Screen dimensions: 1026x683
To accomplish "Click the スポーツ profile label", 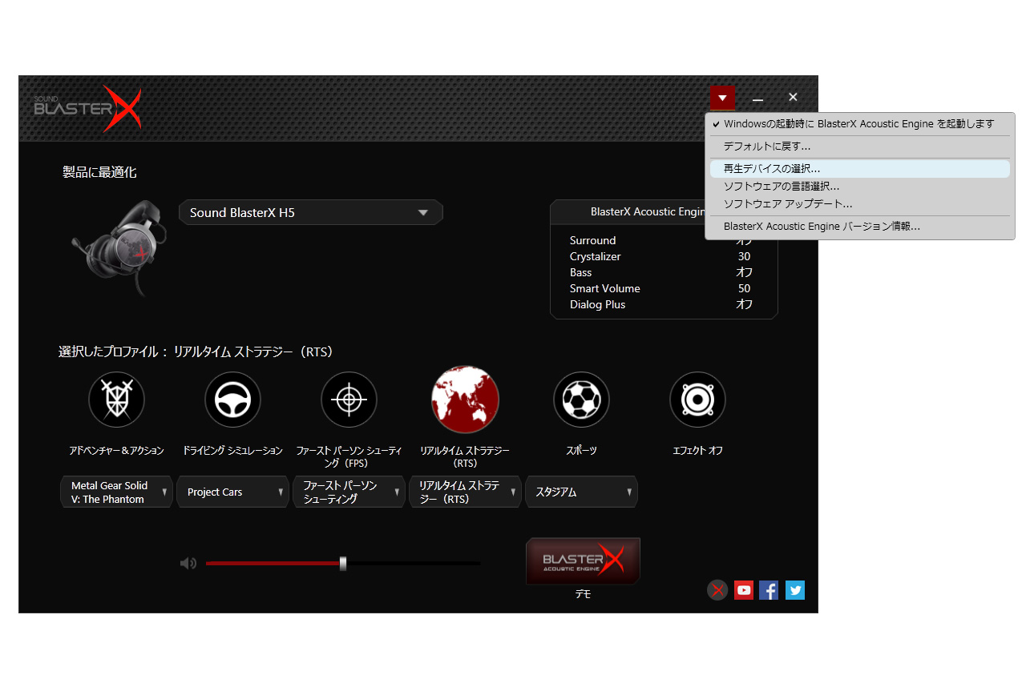I will [581, 451].
